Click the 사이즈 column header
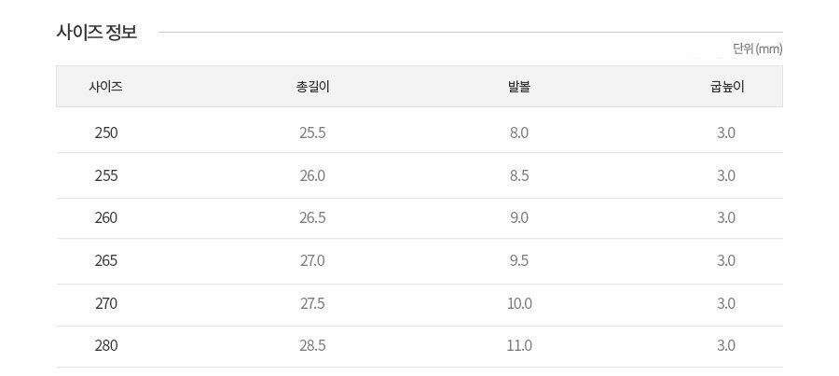This screenshot has width=839, height=376. point(106,88)
